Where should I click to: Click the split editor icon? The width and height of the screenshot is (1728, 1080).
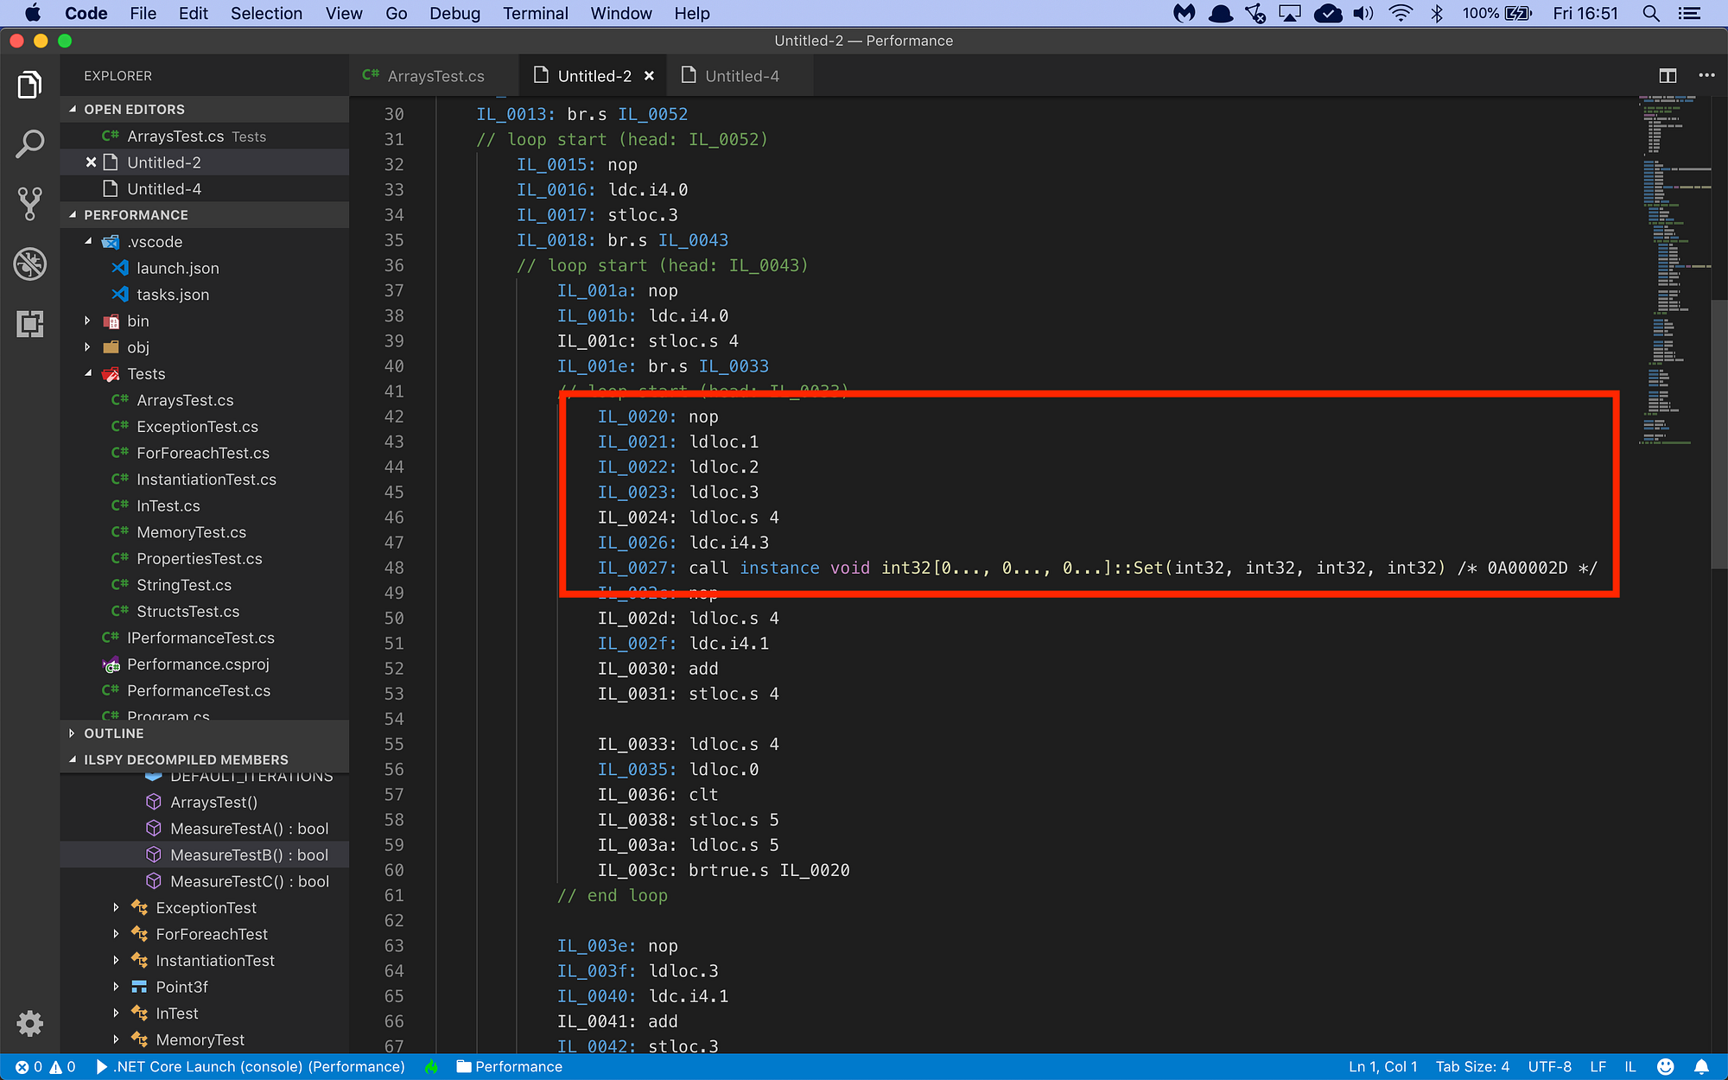pyautogui.click(x=1668, y=76)
